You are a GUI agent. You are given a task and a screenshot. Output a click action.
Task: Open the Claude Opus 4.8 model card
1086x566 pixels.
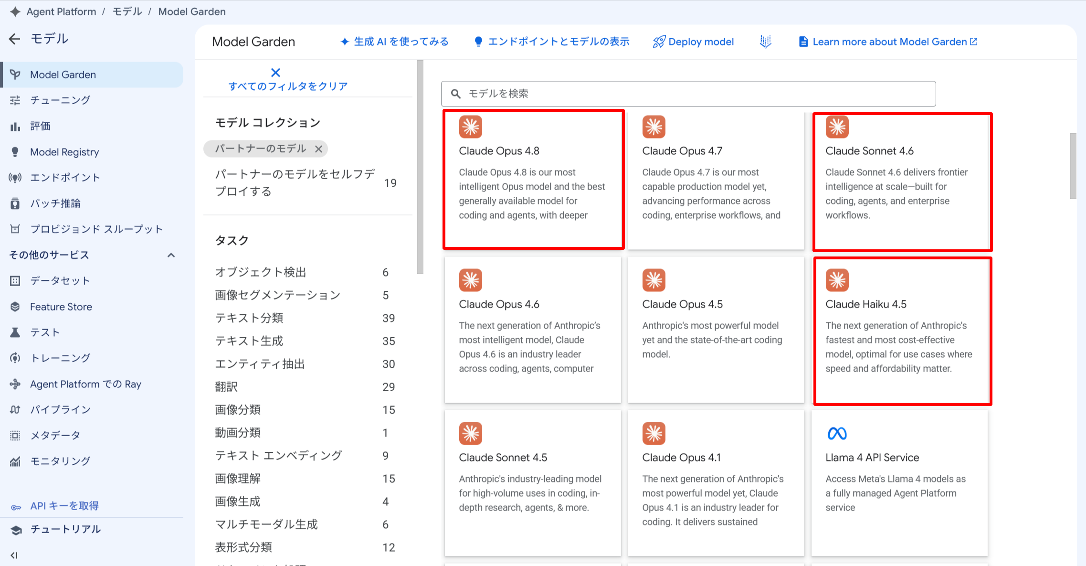coord(533,180)
